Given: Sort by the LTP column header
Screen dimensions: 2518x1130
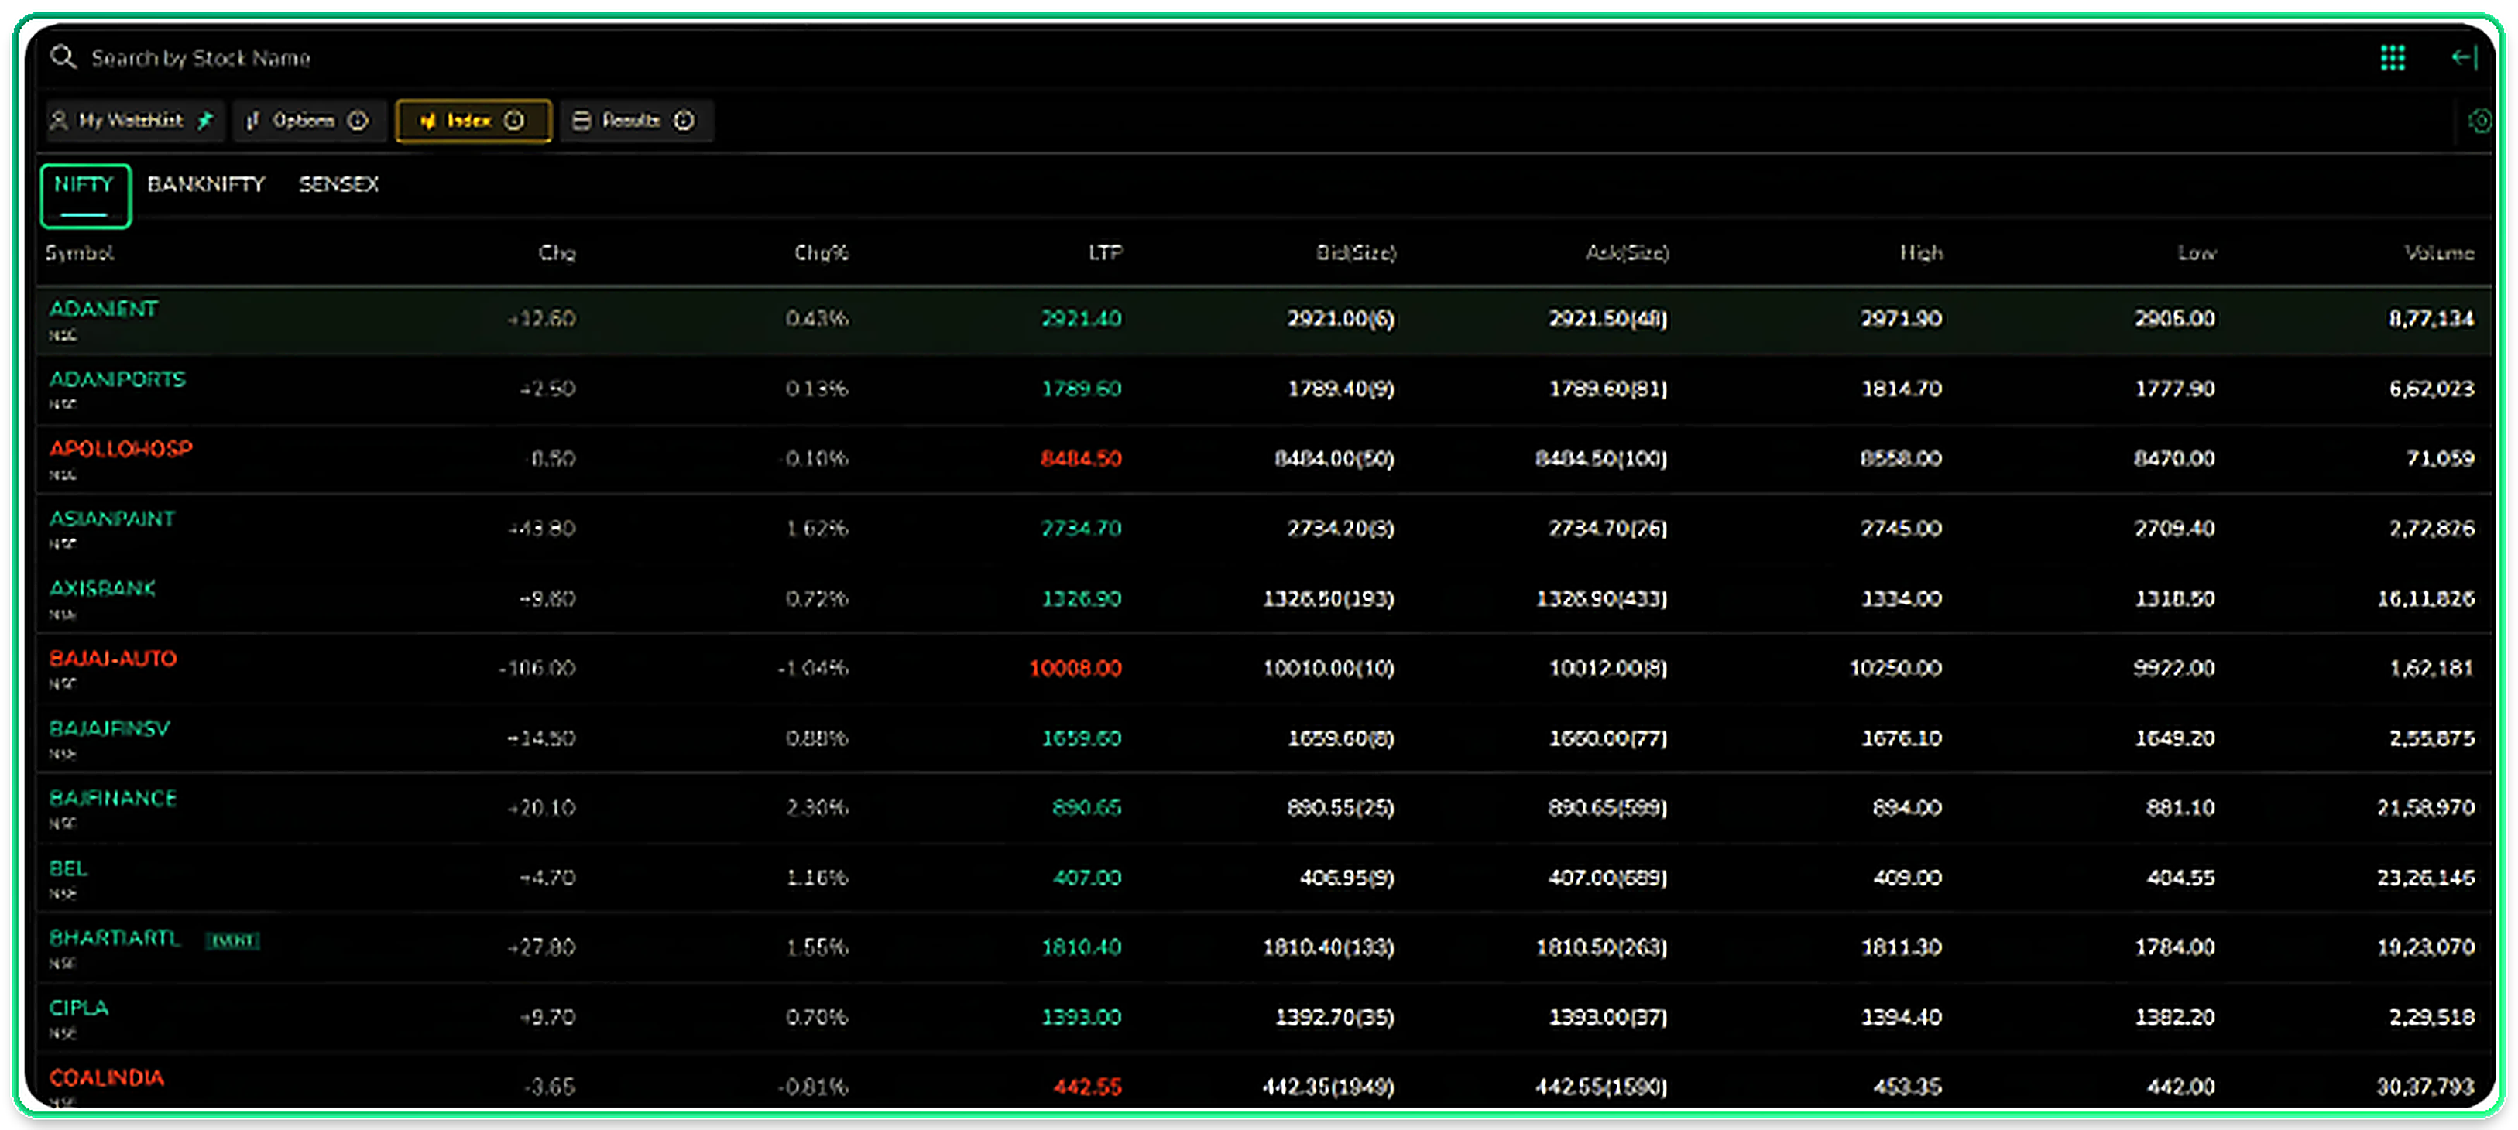Looking at the screenshot, I should pos(1106,253).
